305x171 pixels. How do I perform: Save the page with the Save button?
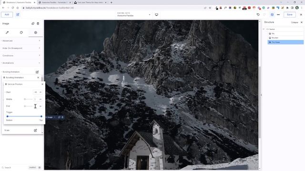click(x=289, y=15)
